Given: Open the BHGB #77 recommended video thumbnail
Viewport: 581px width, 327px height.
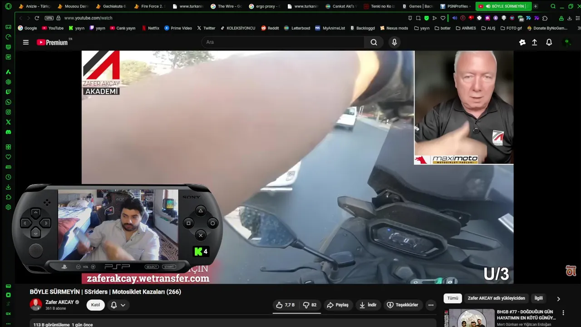Looking at the screenshot, I should tap(469, 318).
